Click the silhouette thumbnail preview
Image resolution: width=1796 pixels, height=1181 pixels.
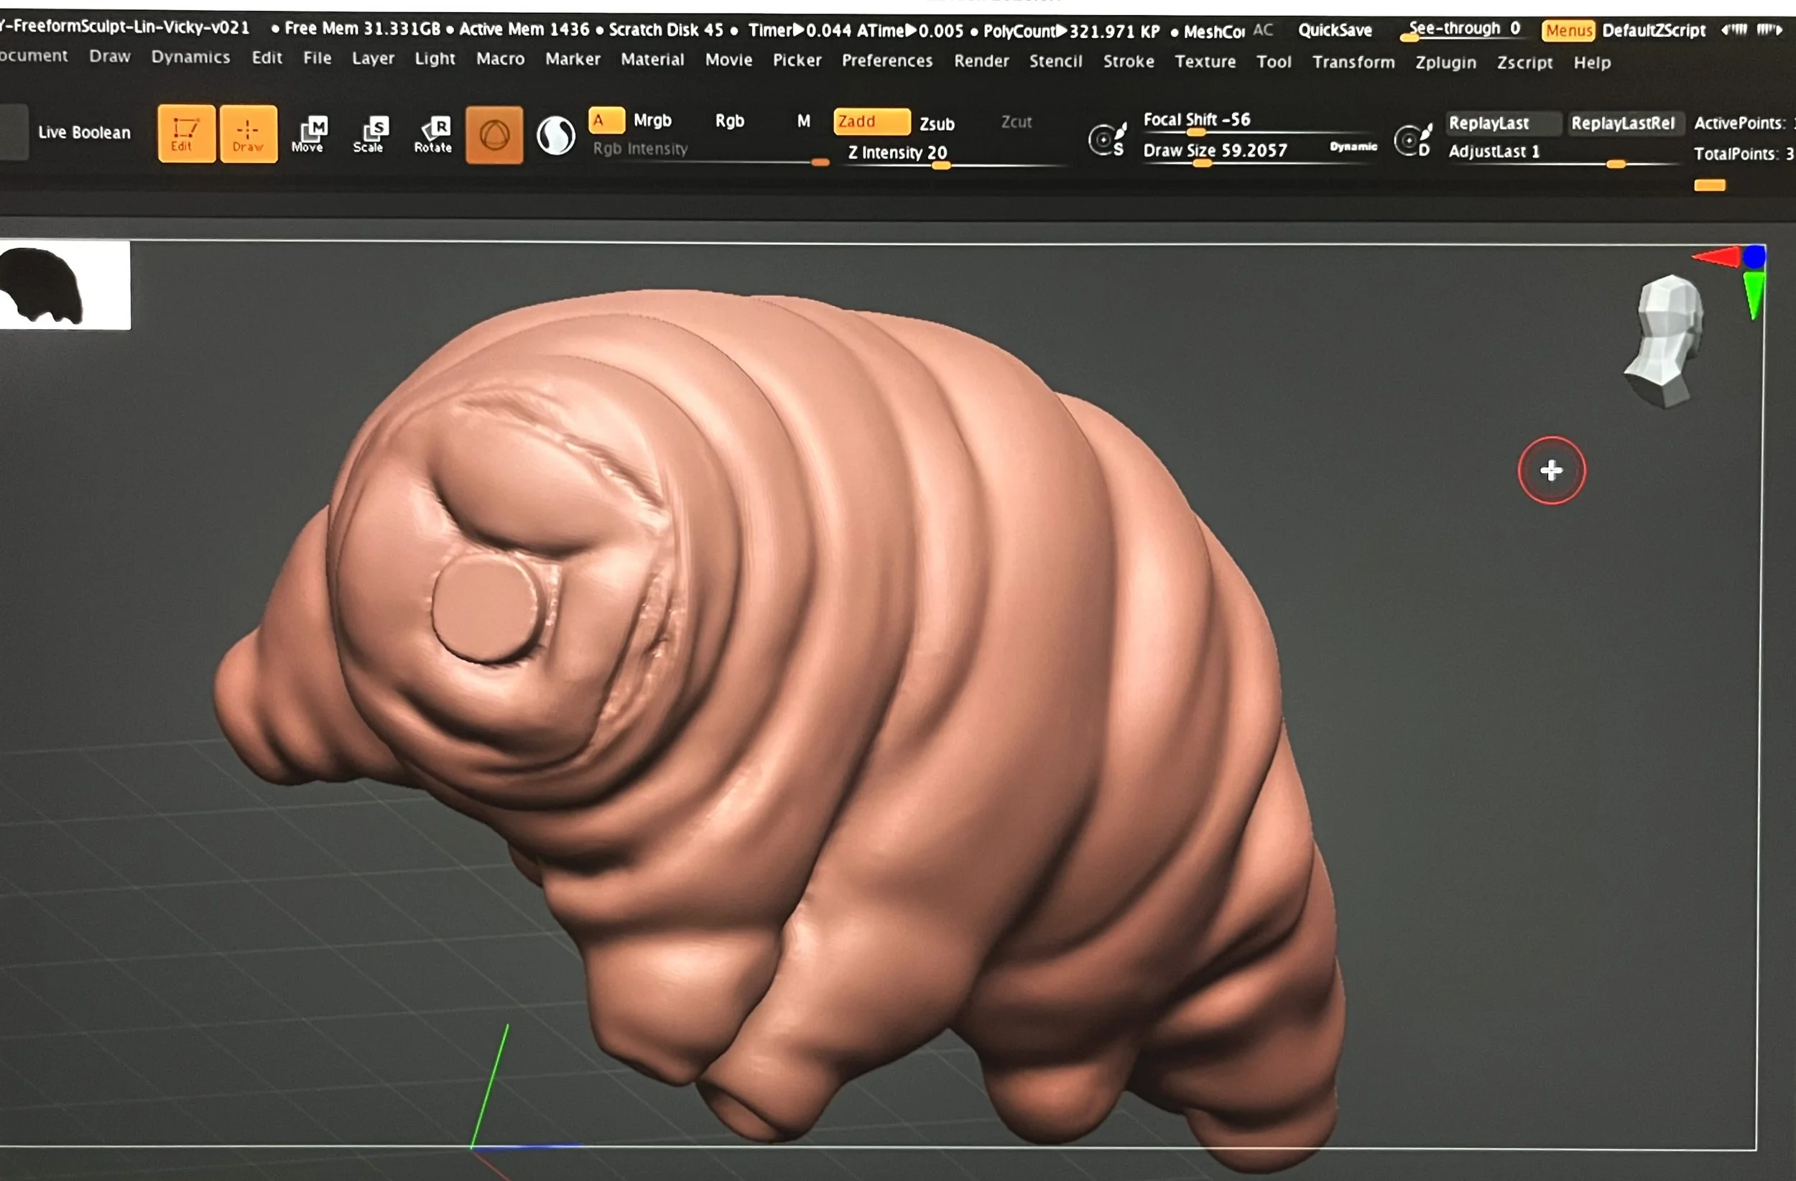65,285
